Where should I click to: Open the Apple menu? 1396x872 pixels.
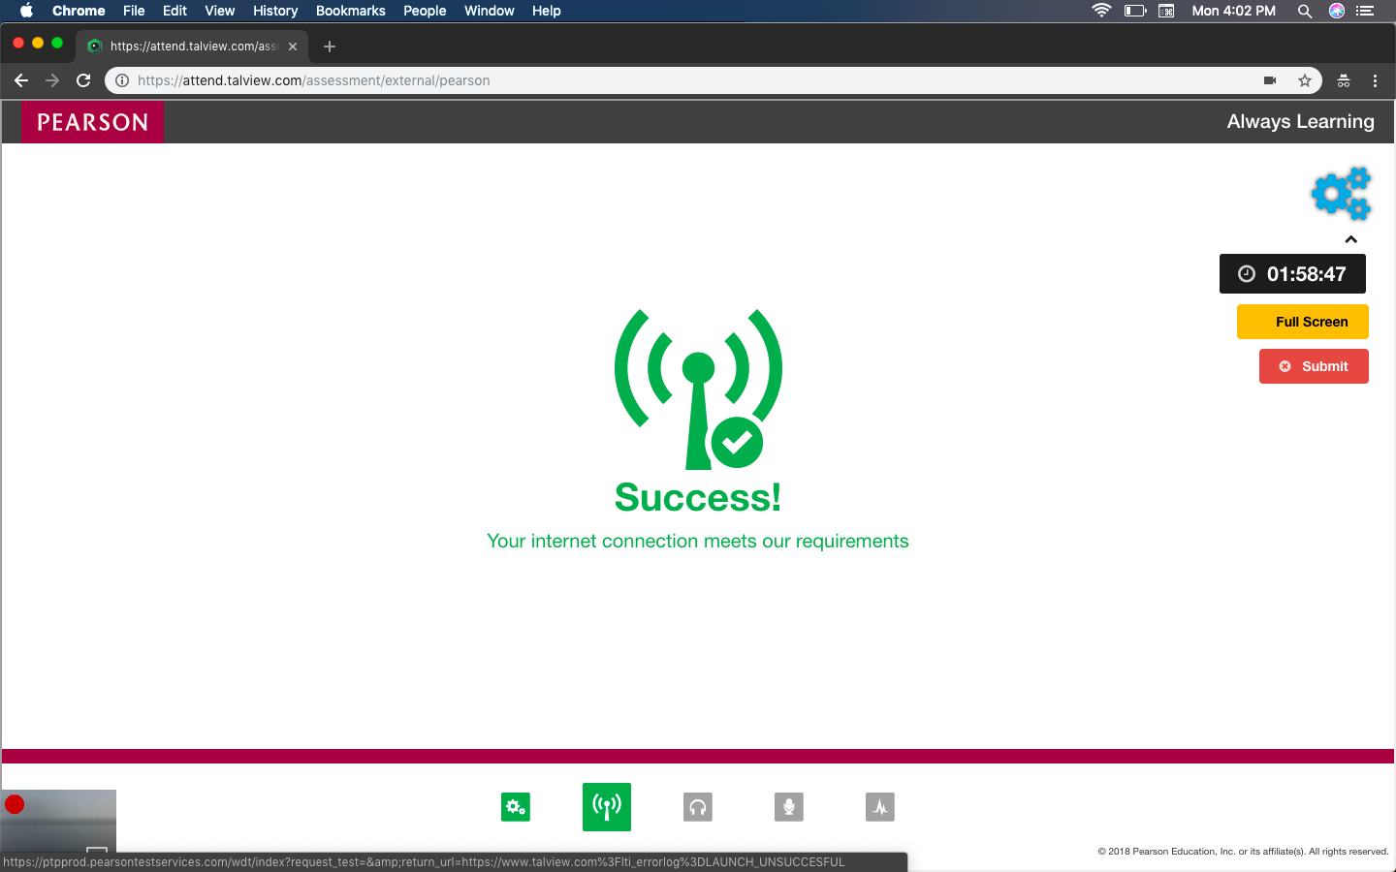click(26, 11)
